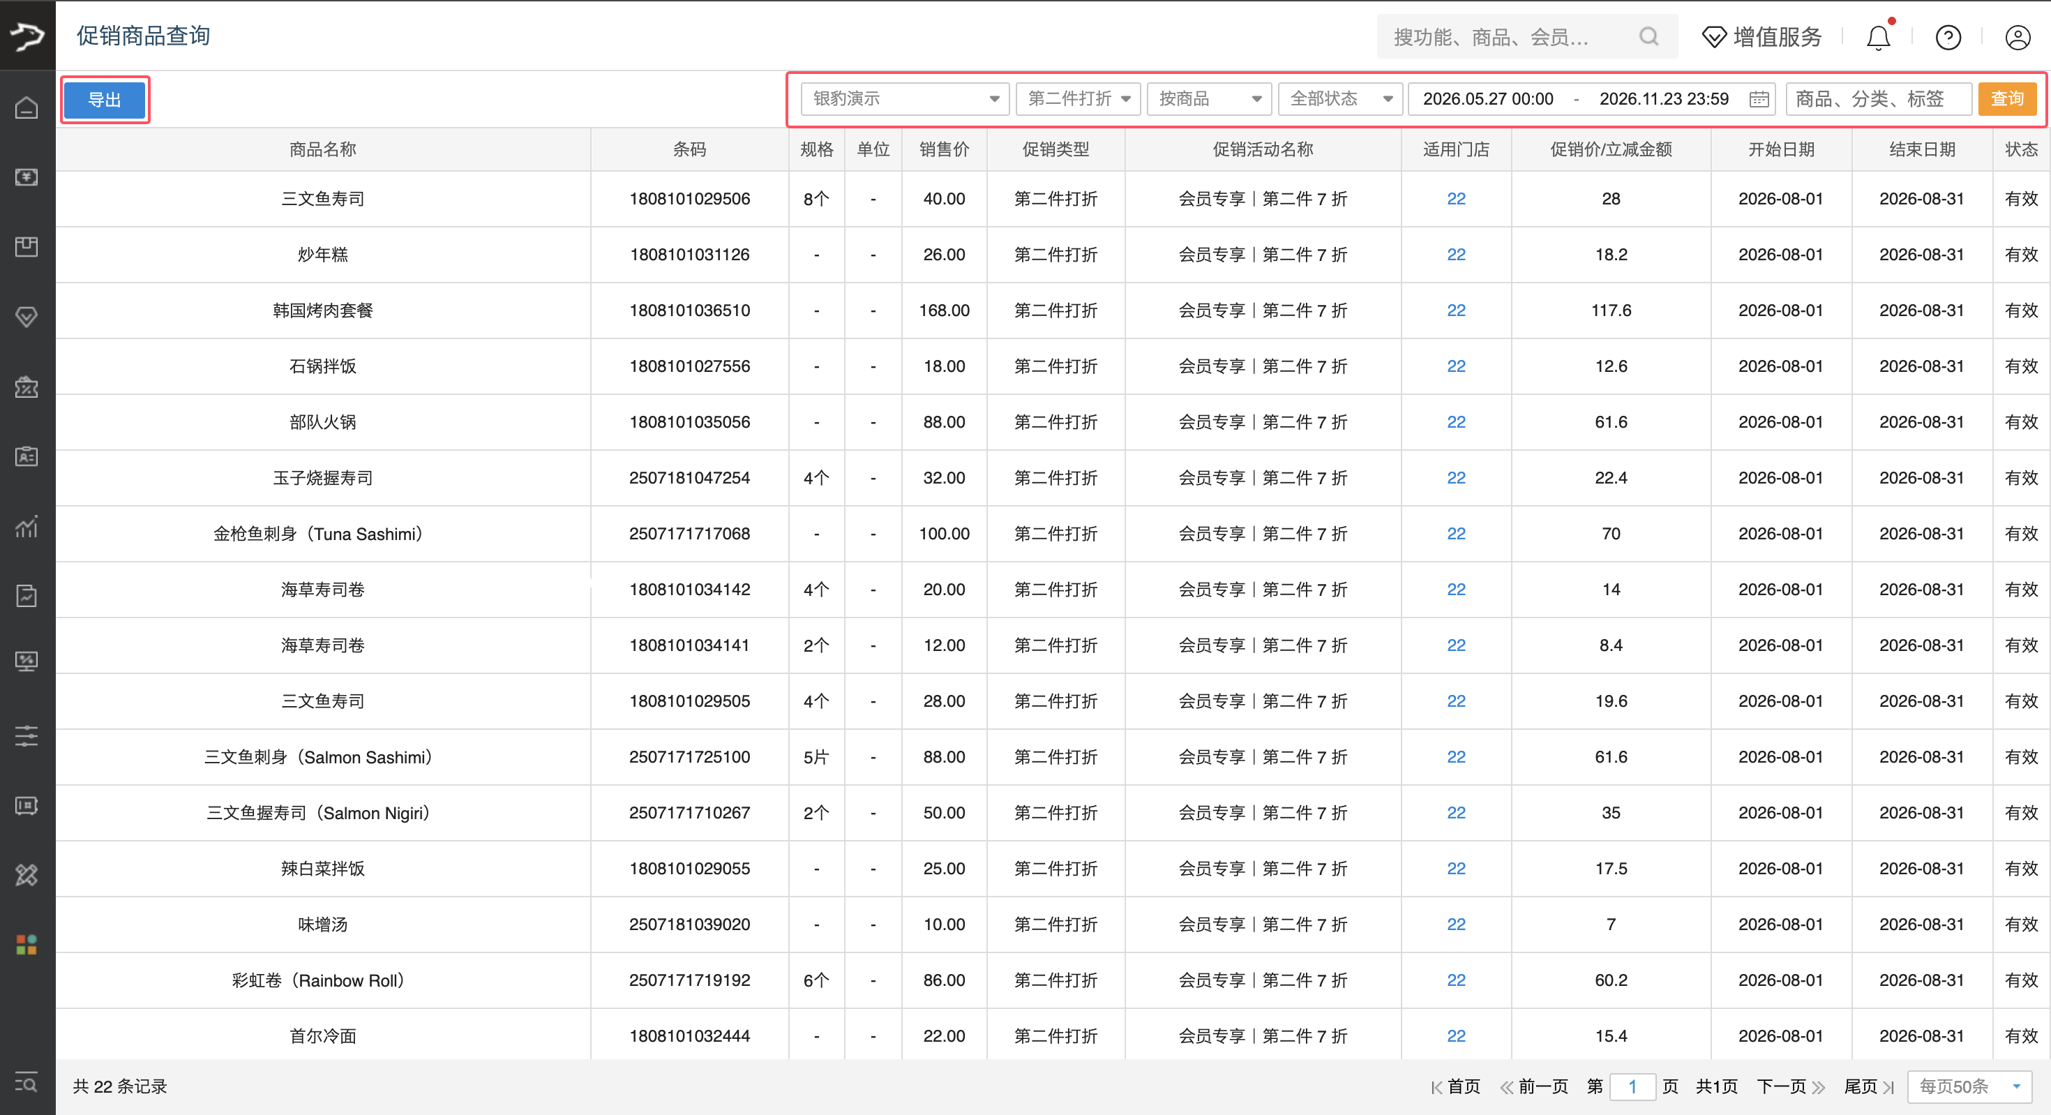Click the leopard logo in the sidebar

(27, 36)
